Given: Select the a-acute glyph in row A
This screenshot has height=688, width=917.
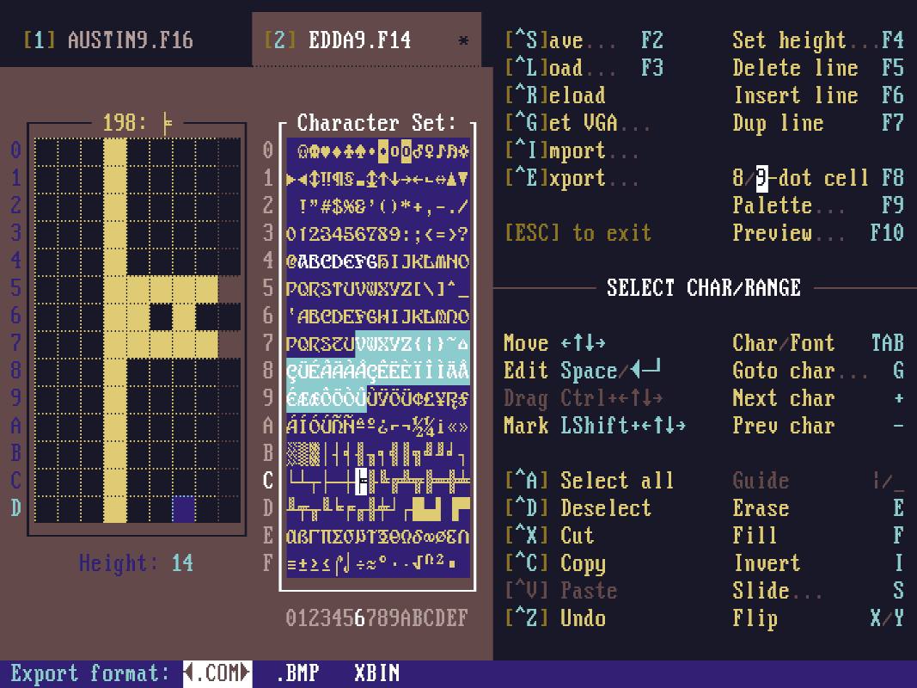Looking at the screenshot, I should pyautogui.click(x=292, y=426).
